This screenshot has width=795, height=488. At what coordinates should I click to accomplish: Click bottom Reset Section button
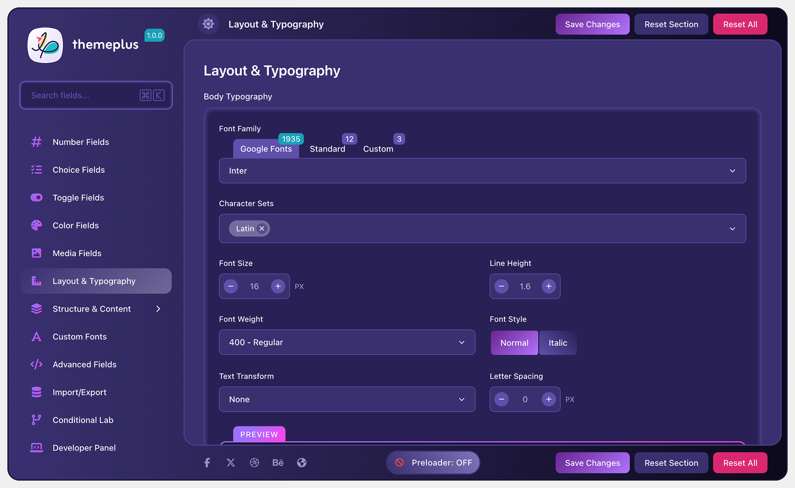tap(671, 463)
